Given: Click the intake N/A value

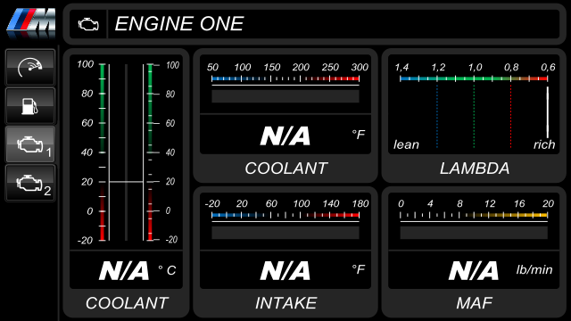Looking at the screenshot, I should coord(285,271).
